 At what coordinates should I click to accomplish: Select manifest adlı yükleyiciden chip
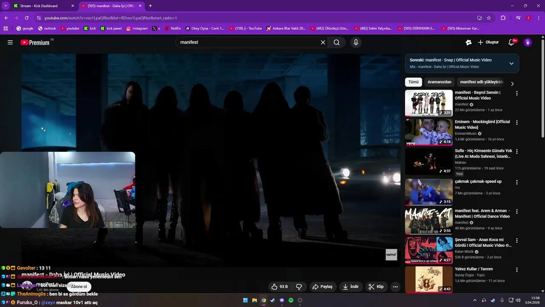coord(481,82)
